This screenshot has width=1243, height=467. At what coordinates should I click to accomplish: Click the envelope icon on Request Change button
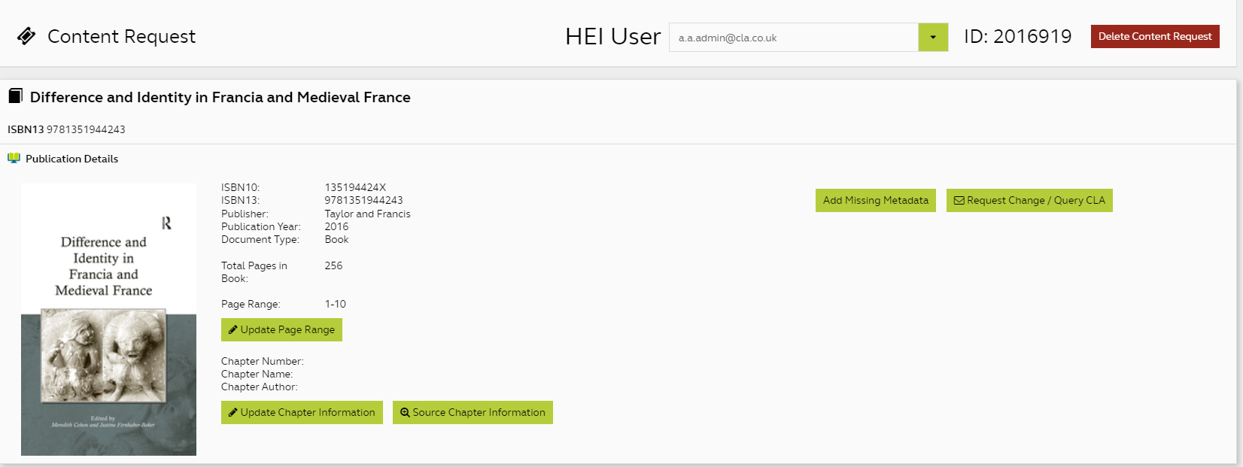tap(959, 201)
